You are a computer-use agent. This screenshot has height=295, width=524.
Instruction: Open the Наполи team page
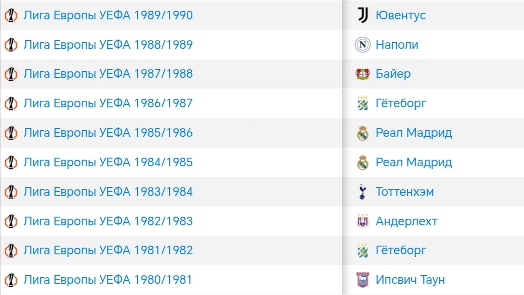pos(397,45)
